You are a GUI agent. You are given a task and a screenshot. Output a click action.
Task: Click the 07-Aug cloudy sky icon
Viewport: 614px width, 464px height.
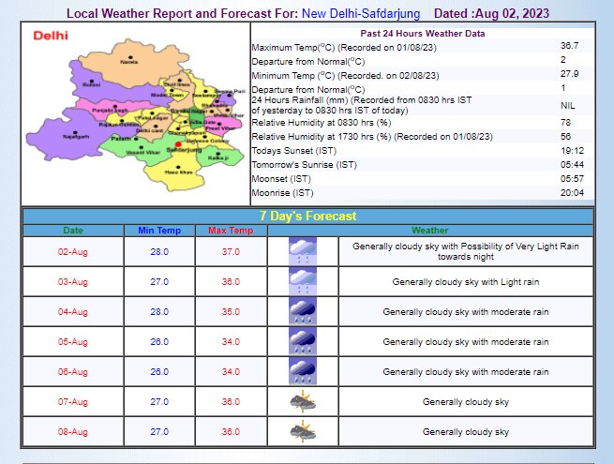[x=302, y=401]
